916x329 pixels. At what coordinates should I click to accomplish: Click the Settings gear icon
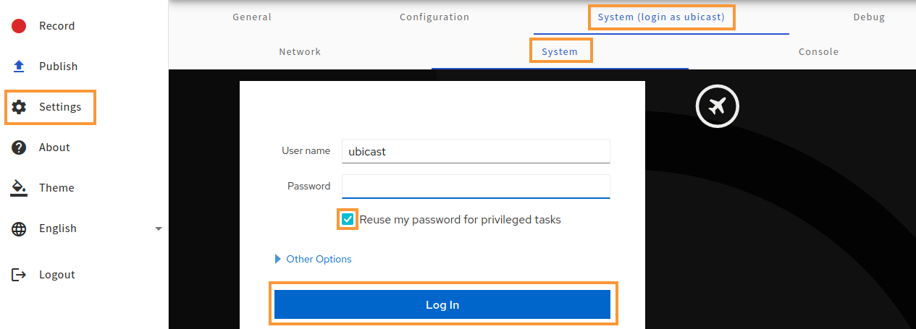coord(19,107)
